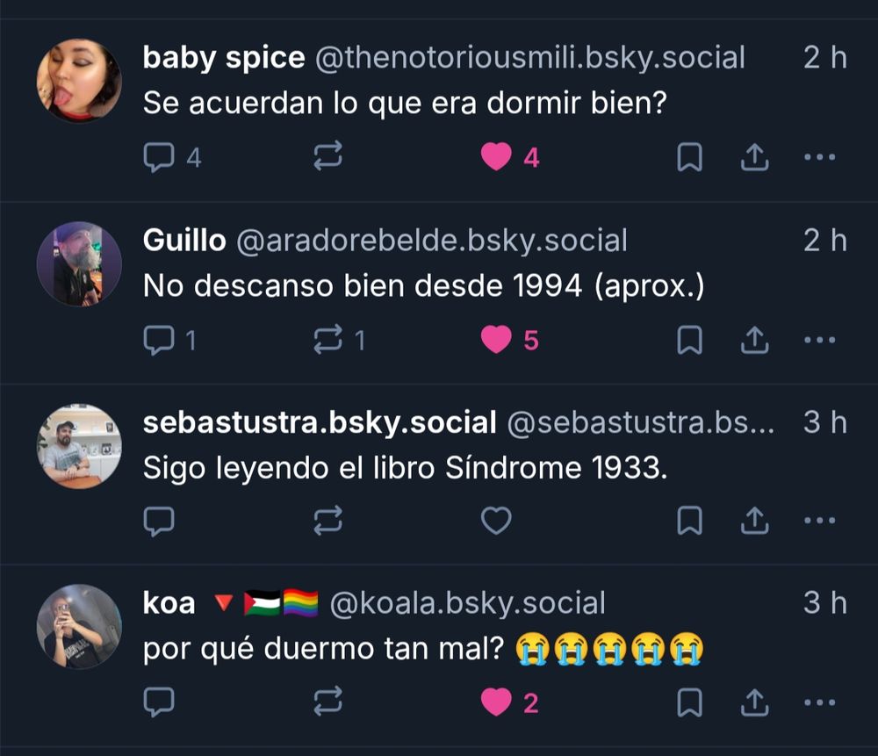Open more options on baby spice's post
Screen dimensions: 878x756
pyautogui.click(x=819, y=157)
